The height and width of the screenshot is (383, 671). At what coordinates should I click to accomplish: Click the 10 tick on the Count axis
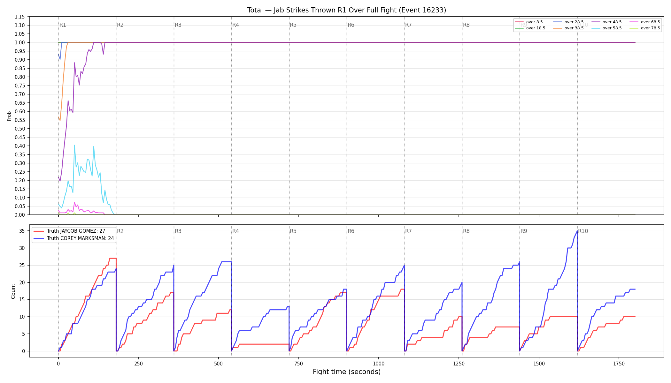(x=22, y=317)
